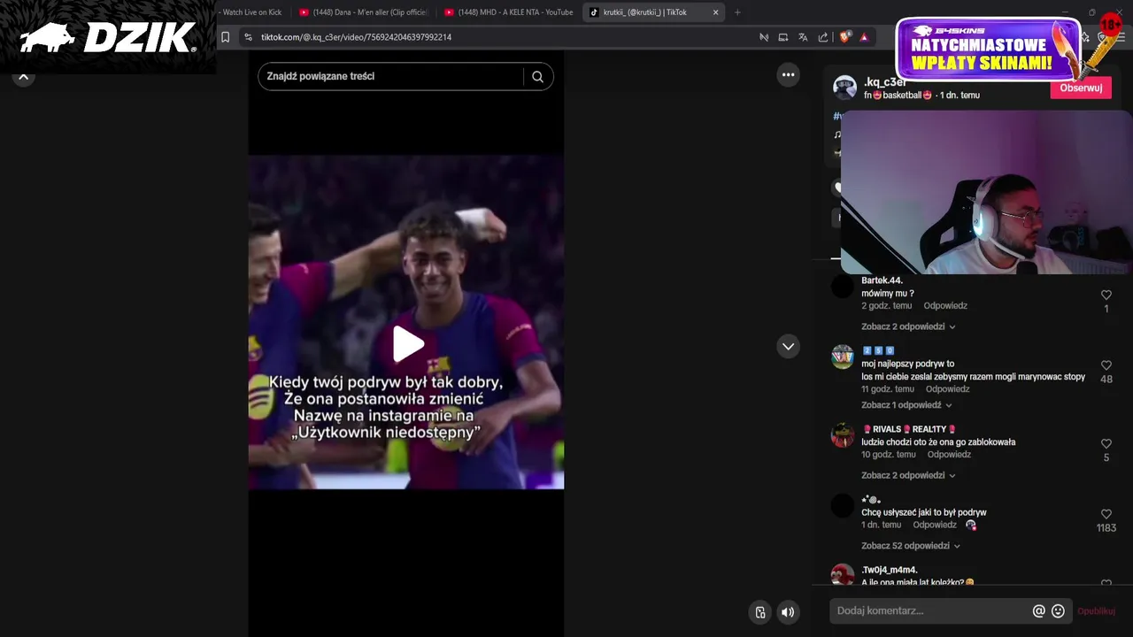
Task: Click the share icon in the address bar
Action: (823, 37)
